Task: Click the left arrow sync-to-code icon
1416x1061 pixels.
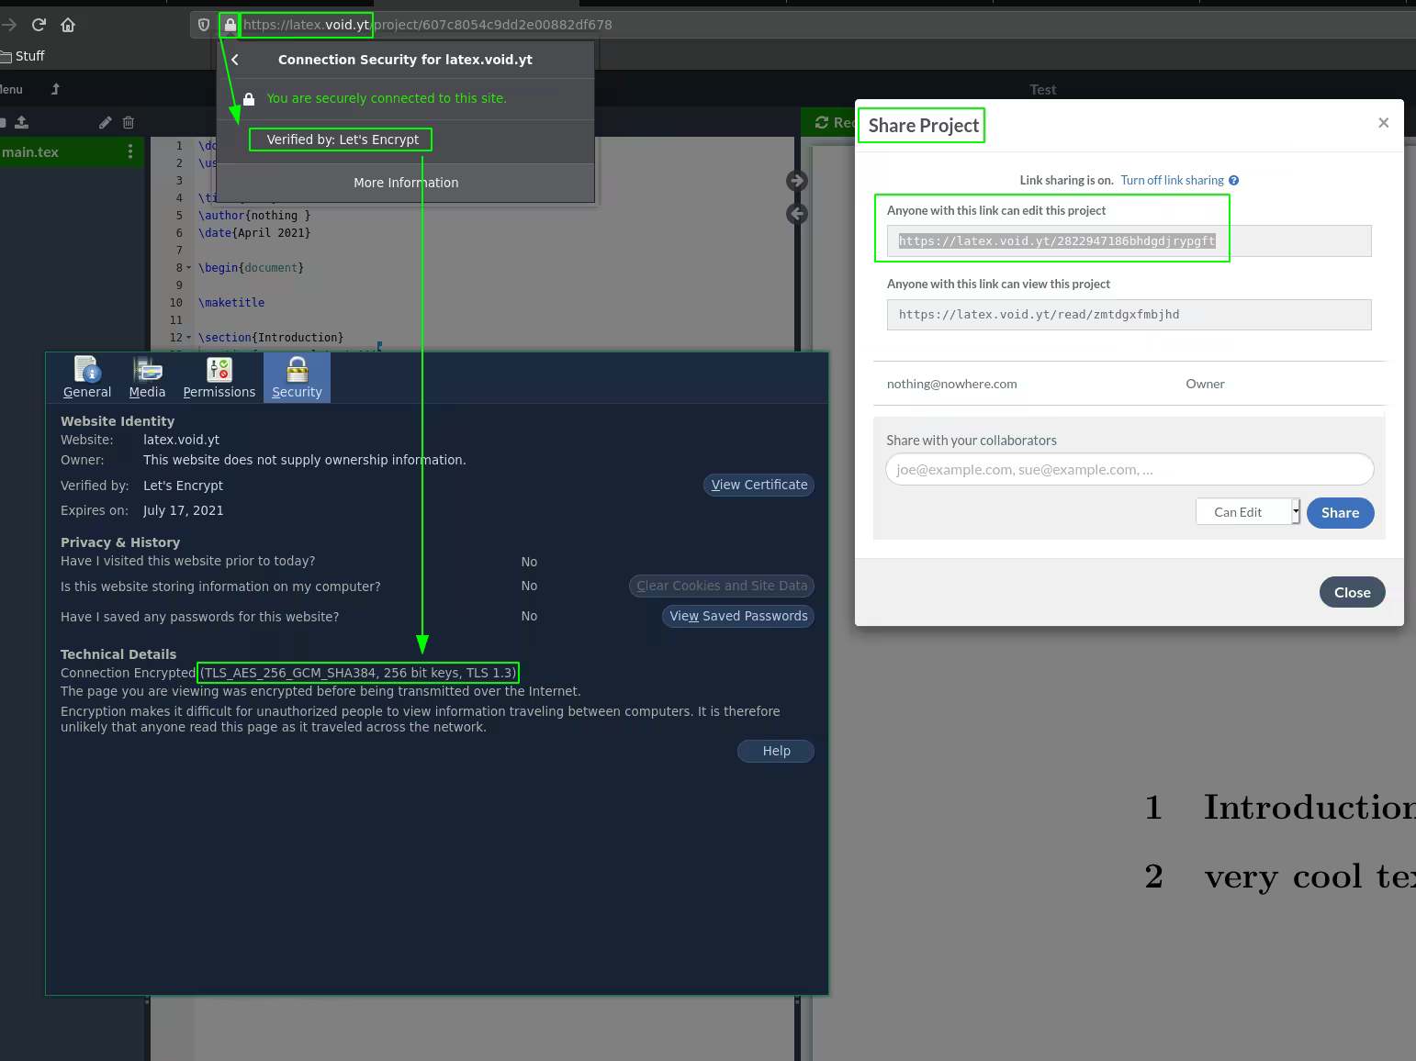Action: [797, 214]
